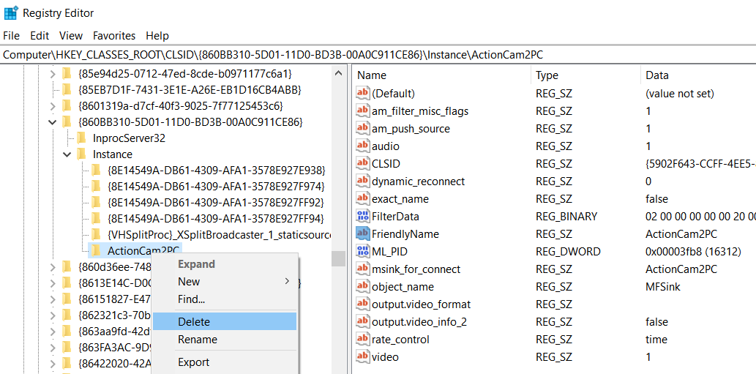This screenshot has height=374, width=756.
Task: Click the CLSID string value icon
Action: click(x=362, y=163)
